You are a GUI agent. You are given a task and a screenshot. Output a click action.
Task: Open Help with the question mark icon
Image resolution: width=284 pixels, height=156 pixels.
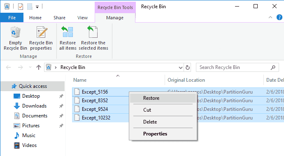(279, 17)
